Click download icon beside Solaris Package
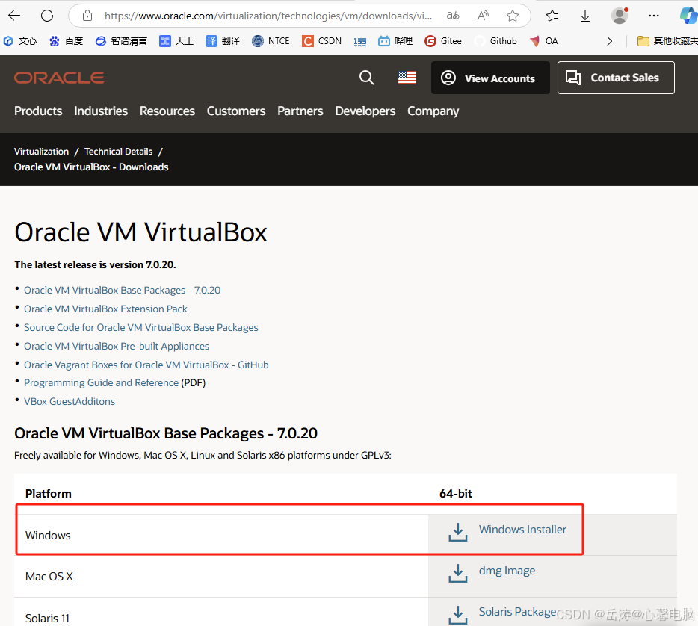 457,615
